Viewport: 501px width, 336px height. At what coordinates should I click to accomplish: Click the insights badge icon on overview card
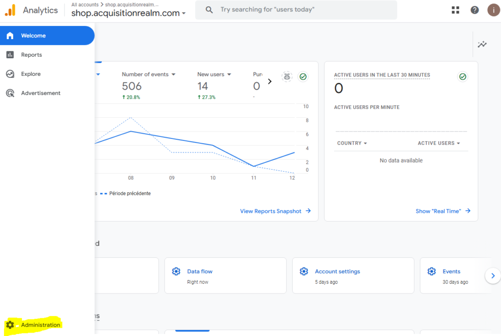click(287, 77)
